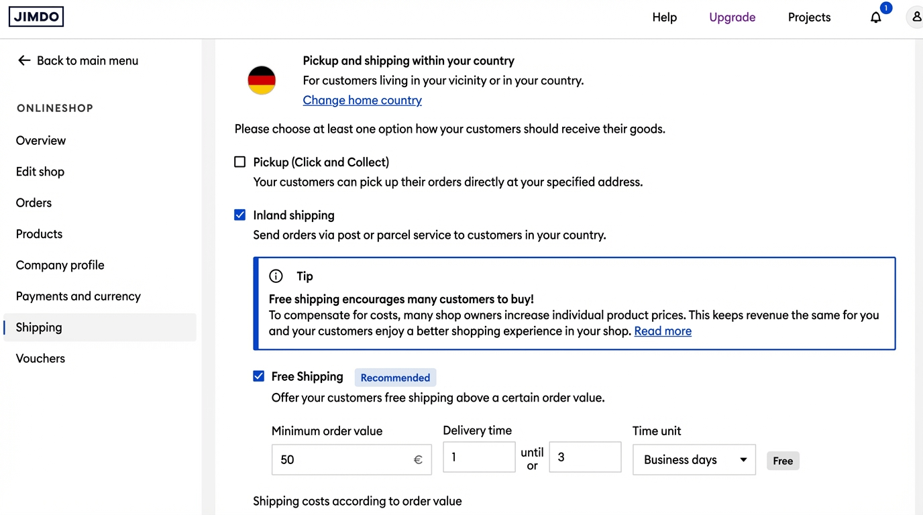Open Orders in the shop sidebar

point(34,203)
